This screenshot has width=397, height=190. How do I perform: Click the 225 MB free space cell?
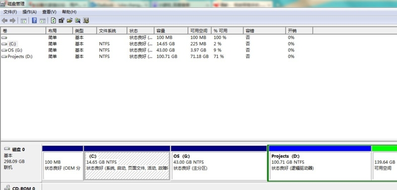[x=198, y=44]
